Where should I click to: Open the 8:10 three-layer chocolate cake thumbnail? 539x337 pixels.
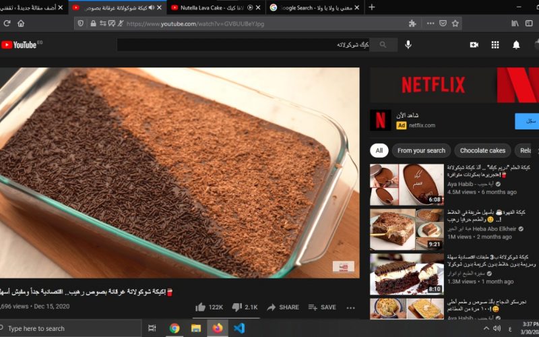tap(407, 274)
